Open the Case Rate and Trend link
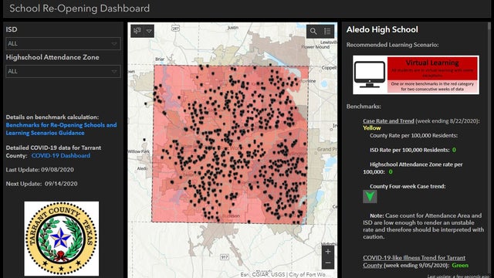Screen dimensions: 494x278 click(x=388, y=121)
